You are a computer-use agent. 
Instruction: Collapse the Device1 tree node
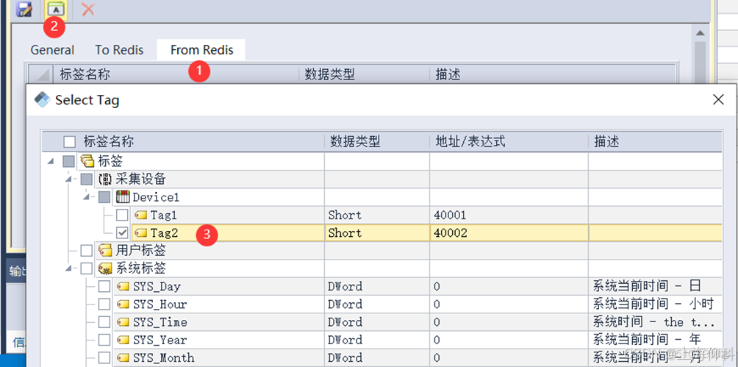click(87, 197)
